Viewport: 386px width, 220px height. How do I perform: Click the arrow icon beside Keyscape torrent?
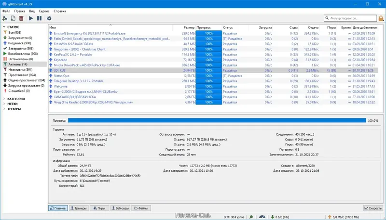51,60
